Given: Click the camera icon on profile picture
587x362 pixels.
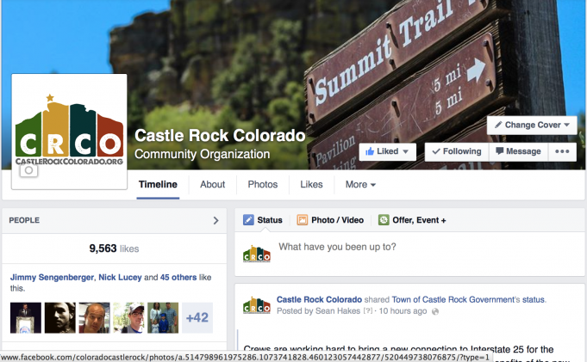Looking at the screenshot, I should tap(28, 171).
